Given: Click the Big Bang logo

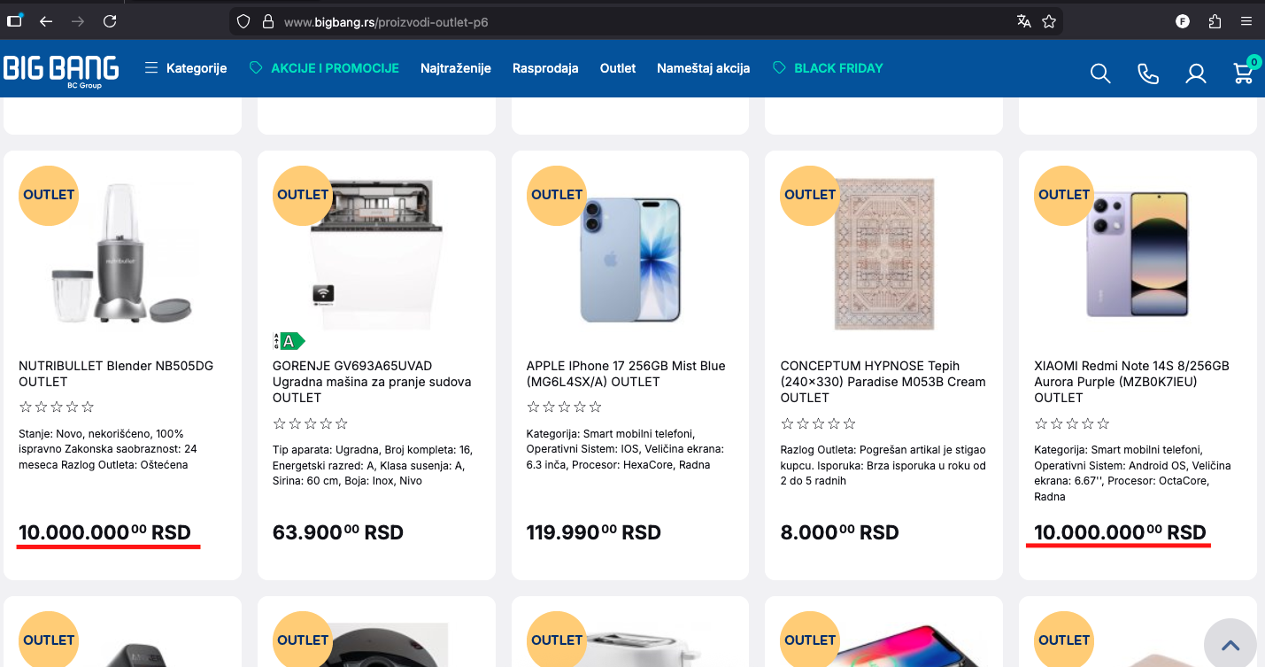Looking at the screenshot, I should click(61, 71).
